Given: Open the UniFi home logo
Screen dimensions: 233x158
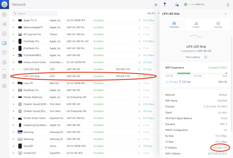Looking at the screenshot, I should click(x=4, y=4).
